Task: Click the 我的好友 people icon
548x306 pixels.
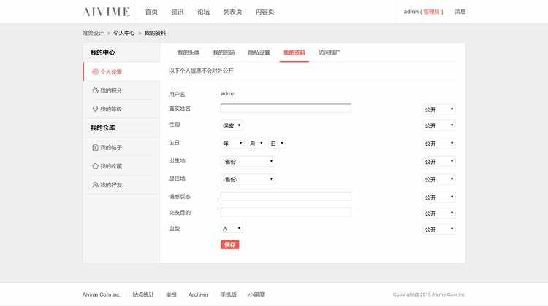Action: [x=95, y=185]
